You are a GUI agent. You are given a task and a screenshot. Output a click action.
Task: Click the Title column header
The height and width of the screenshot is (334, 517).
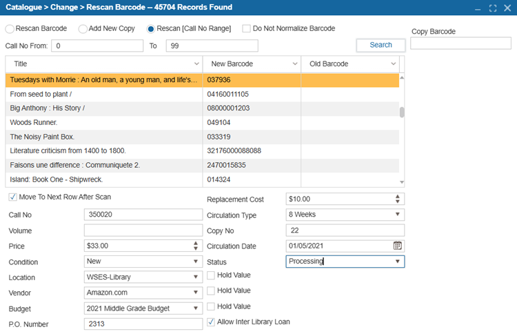104,64
